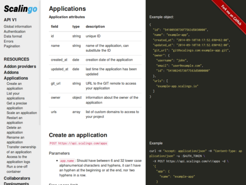Click the RESOURCES heading in sidebar
The image size is (246, 185).
[16, 59]
